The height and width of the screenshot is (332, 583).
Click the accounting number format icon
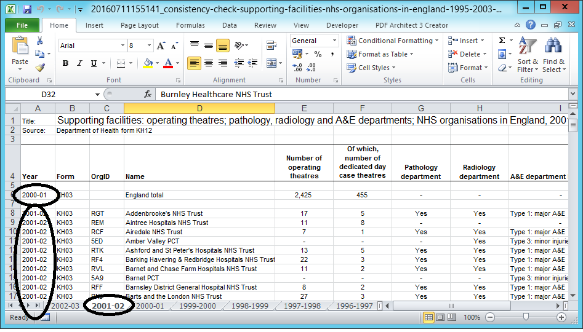[x=297, y=54]
